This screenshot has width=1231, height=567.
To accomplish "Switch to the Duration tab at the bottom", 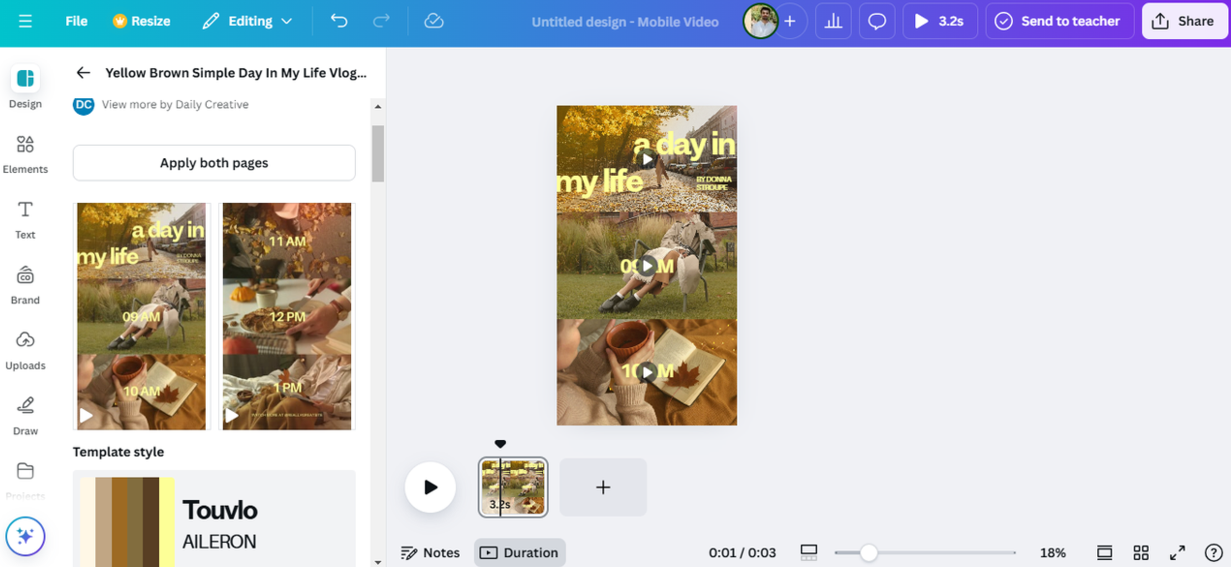I will 519,552.
